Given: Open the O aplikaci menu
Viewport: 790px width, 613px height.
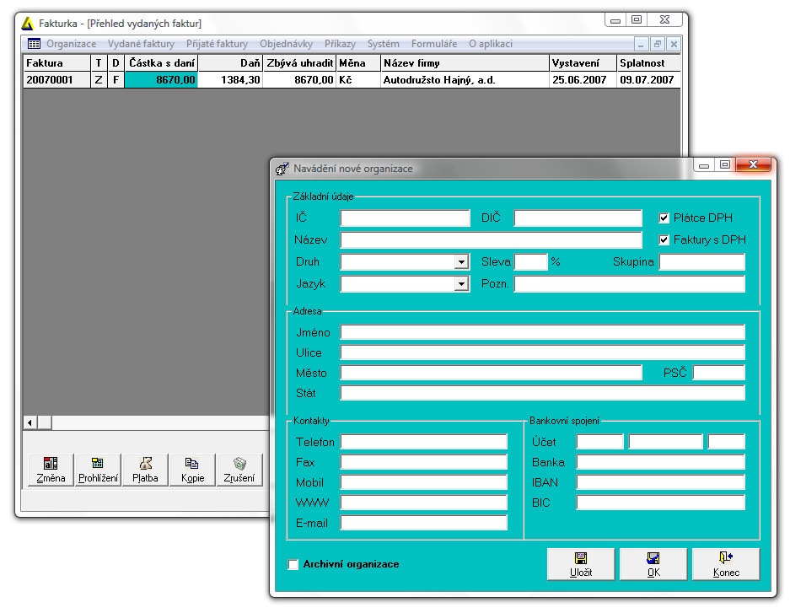Looking at the screenshot, I should (491, 44).
